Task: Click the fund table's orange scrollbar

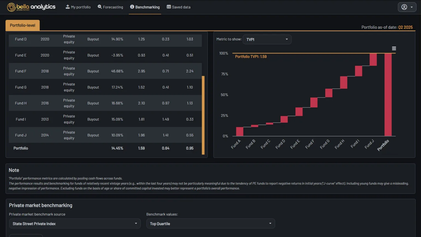Action: [203, 115]
